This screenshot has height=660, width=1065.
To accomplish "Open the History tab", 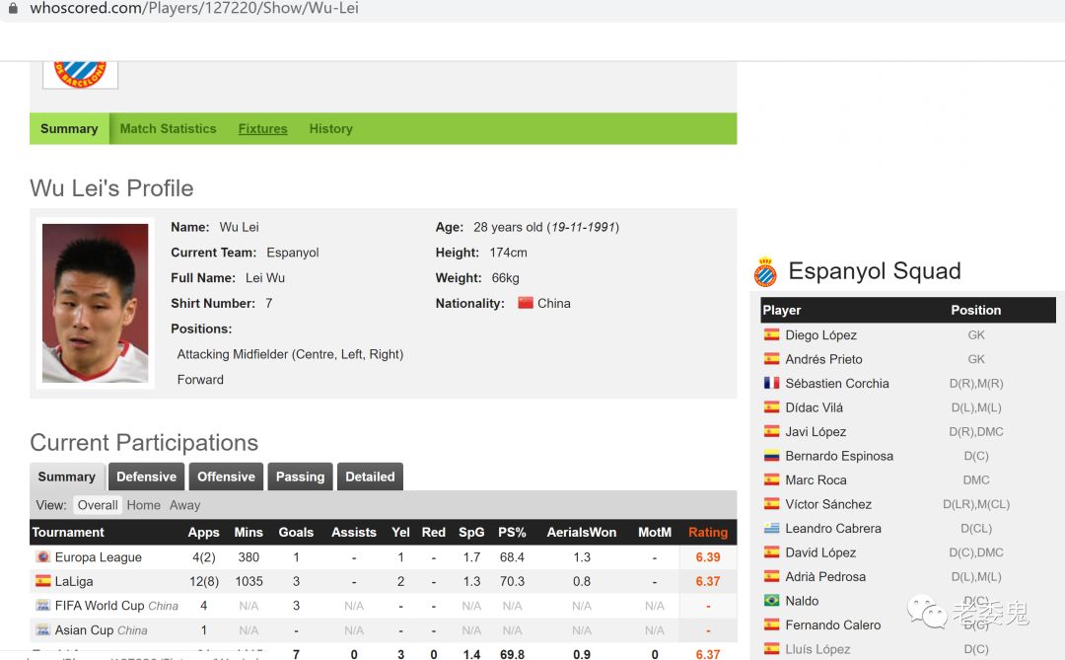I will [330, 128].
